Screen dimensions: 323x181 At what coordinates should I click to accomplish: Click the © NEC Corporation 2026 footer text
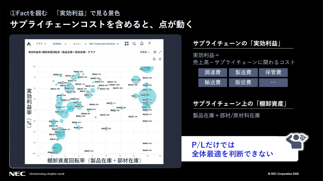283,174
